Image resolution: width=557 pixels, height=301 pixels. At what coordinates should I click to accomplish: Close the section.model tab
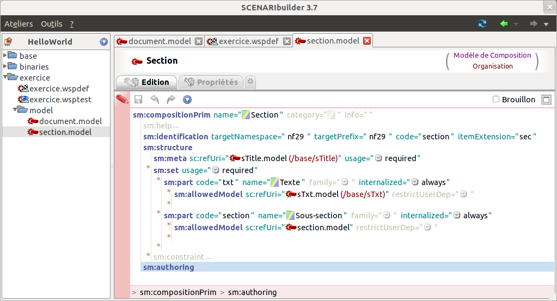tap(367, 41)
